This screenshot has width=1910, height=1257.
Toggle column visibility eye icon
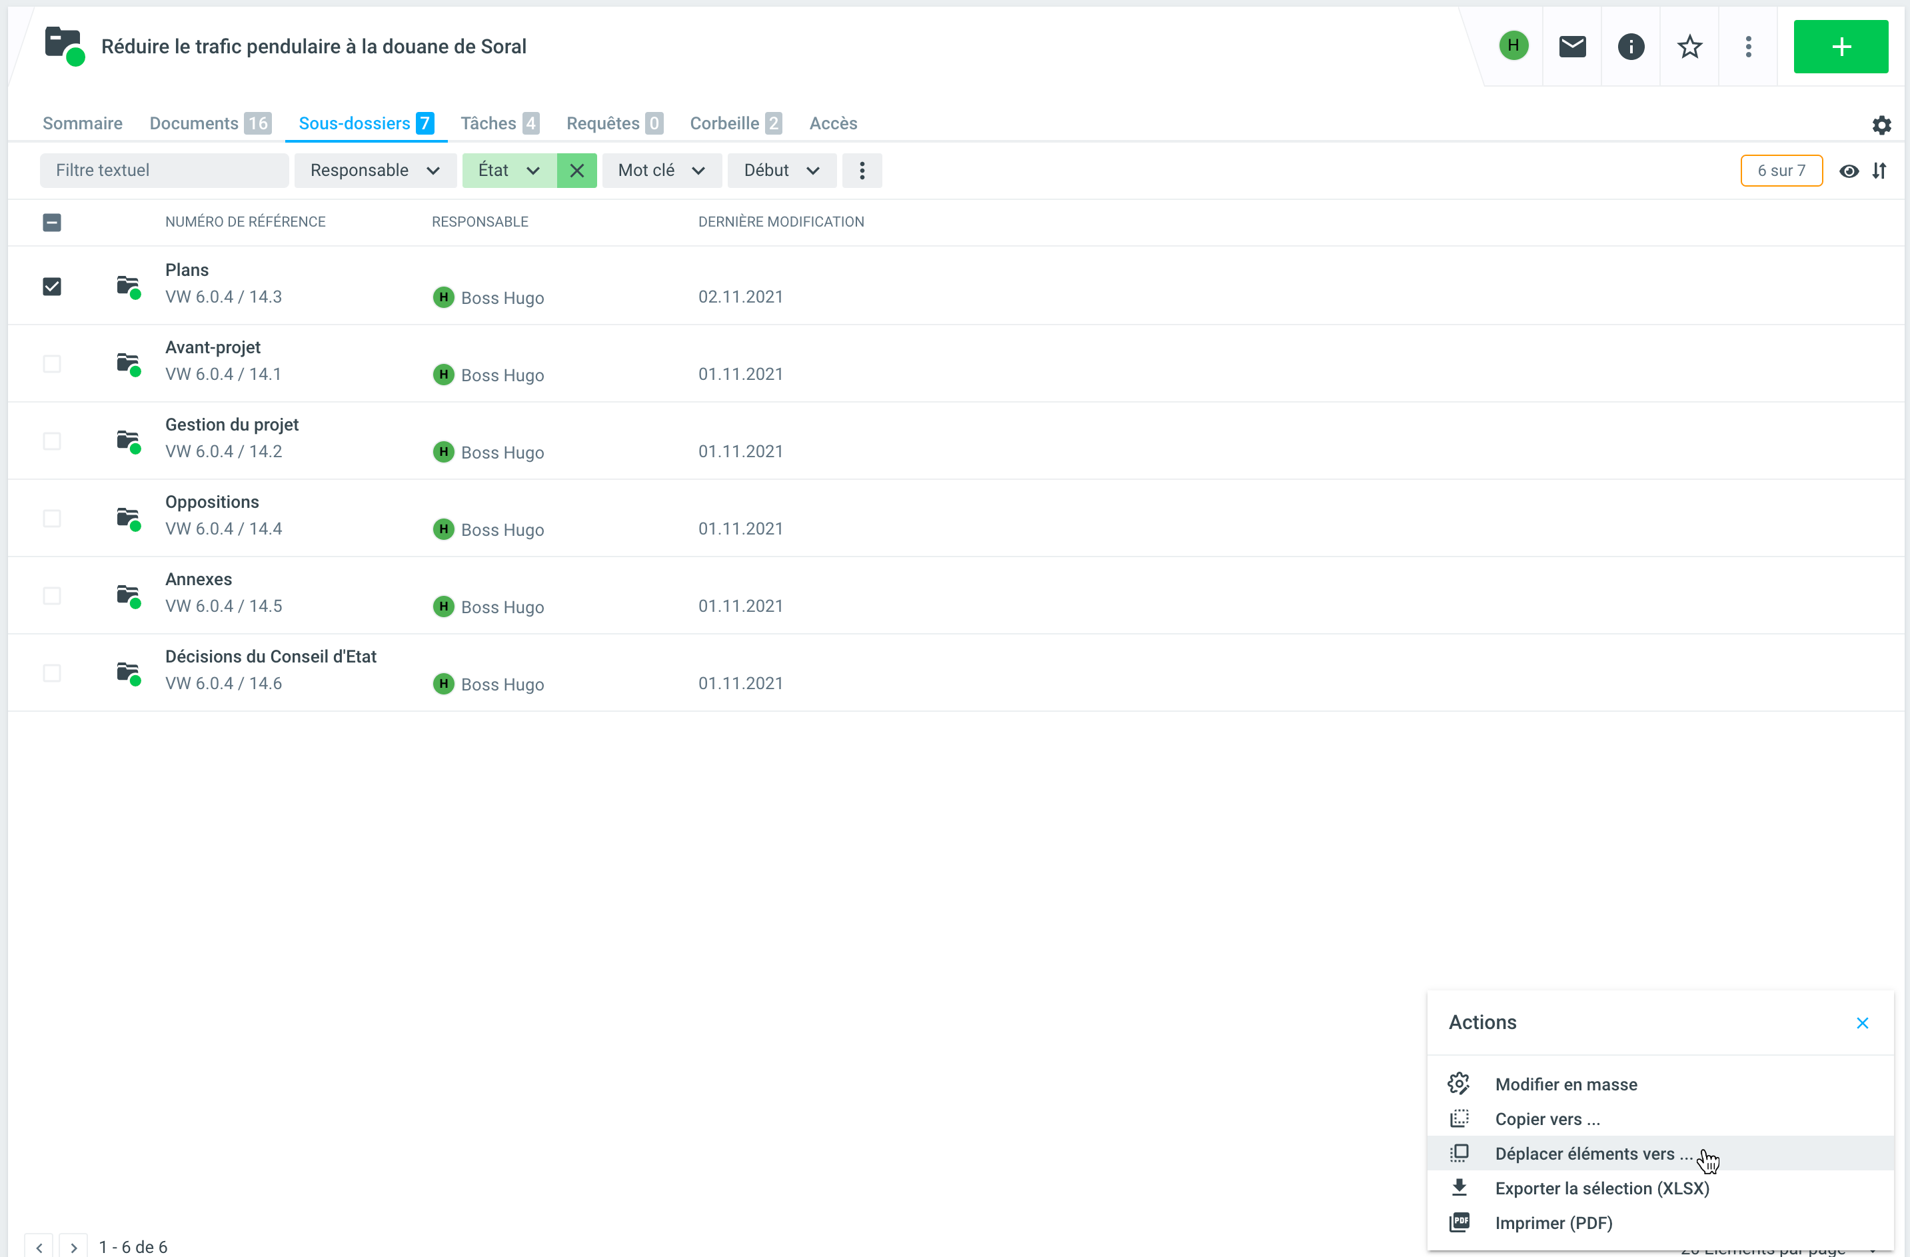pos(1848,170)
